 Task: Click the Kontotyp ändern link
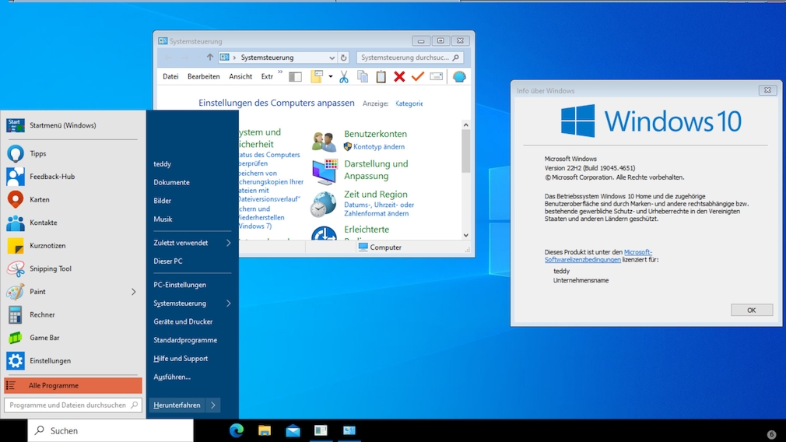tap(379, 147)
